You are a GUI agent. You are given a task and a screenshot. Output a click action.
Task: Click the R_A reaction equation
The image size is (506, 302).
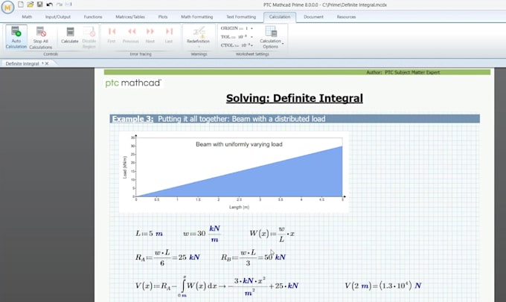pyautogui.click(x=167, y=257)
